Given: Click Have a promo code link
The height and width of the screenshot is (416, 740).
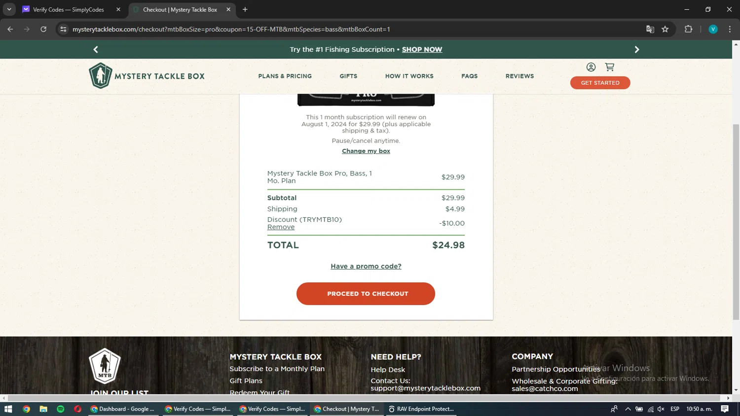Looking at the screenshot, I should (366, 266).
